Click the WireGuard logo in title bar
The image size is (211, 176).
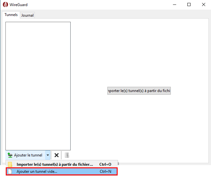(5, 4)
